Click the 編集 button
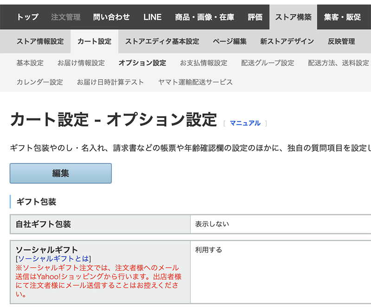 (61, 173)
